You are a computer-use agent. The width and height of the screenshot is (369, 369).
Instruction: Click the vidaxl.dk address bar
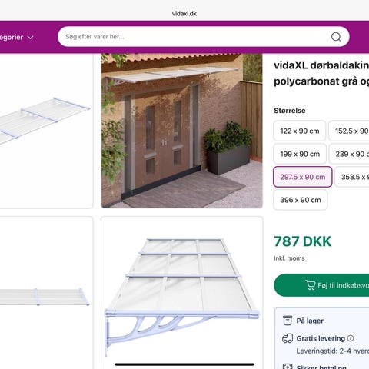(184, 14)
